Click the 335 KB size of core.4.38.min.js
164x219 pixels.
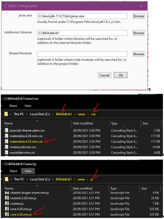tap(154, 214)
